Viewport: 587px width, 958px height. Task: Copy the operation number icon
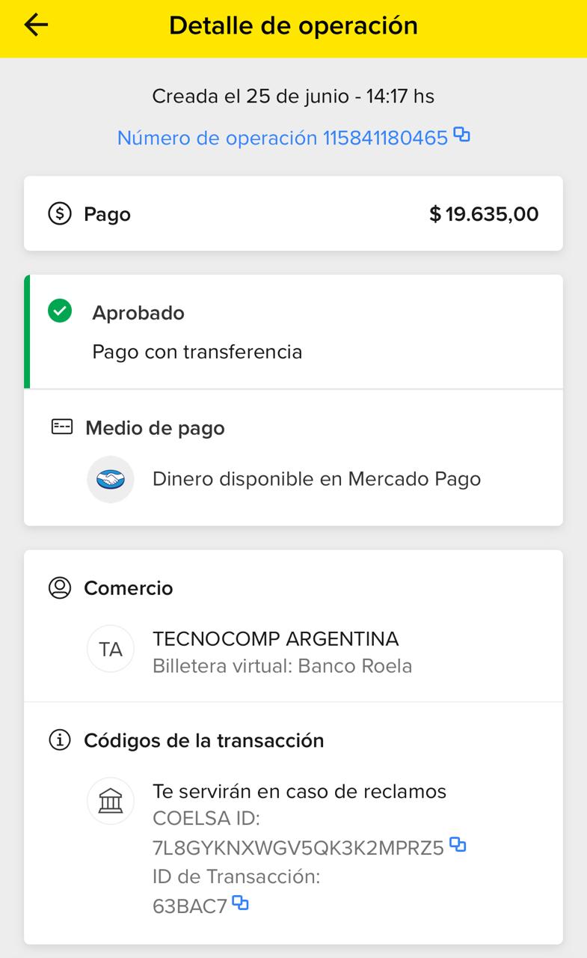coord(462,135)
